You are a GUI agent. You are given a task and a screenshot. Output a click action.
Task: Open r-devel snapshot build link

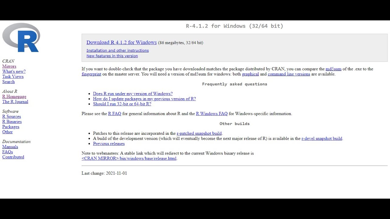pos(322,138)
